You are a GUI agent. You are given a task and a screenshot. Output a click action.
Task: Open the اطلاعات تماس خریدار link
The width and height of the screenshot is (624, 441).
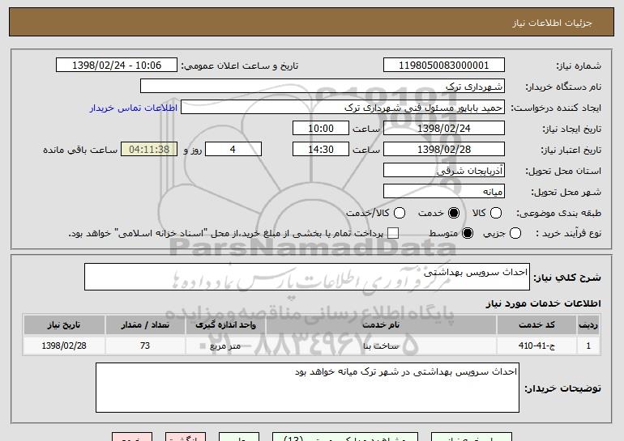coord(134,108)
